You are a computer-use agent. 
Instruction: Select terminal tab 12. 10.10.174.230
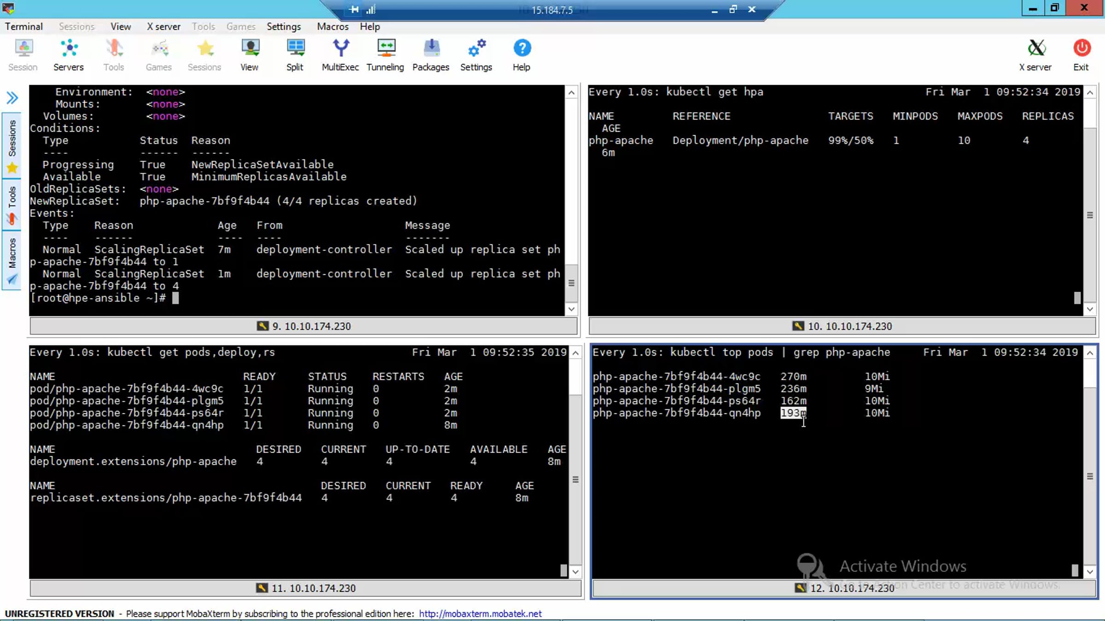pyautogui.click(x=844, y=588)
